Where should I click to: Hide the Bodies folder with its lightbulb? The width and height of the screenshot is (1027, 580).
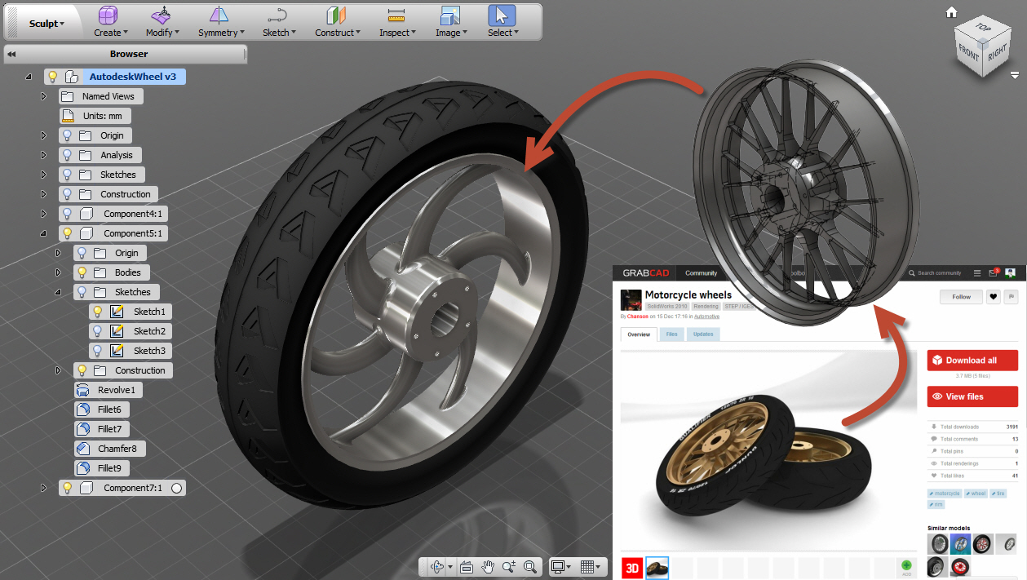[82, 272]
